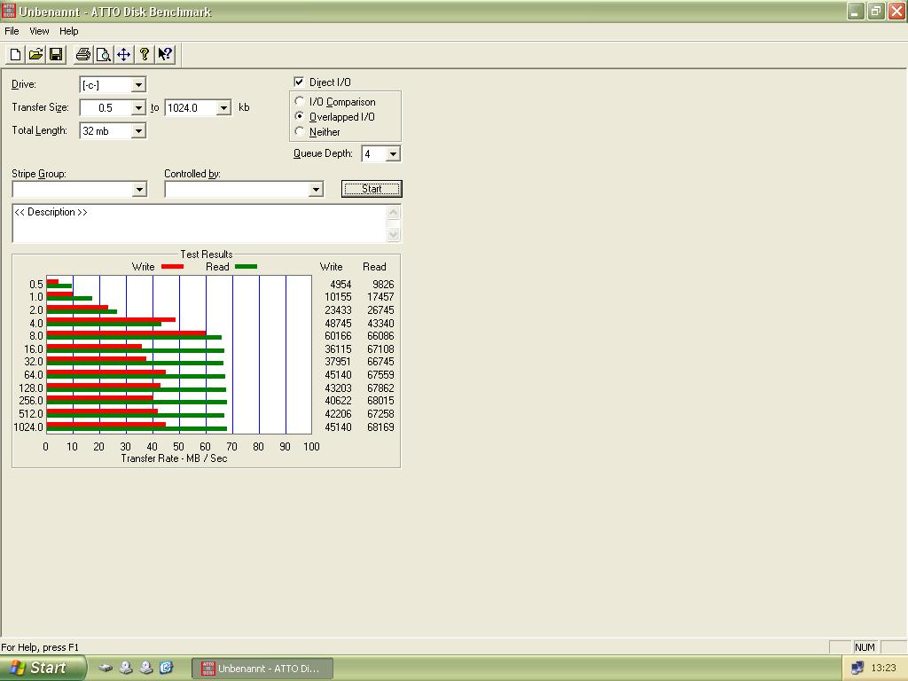Expand the Controlled by dropdown

(316, 190)
